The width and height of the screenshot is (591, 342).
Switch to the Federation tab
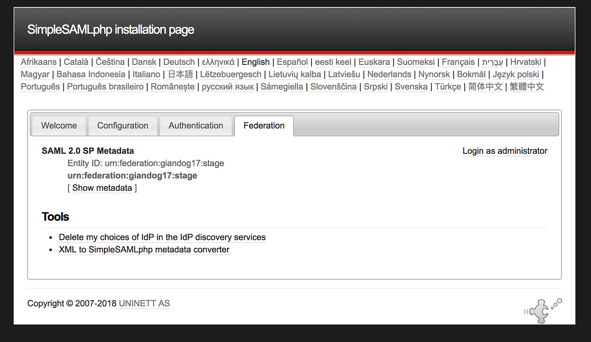(x=263, y=126)
